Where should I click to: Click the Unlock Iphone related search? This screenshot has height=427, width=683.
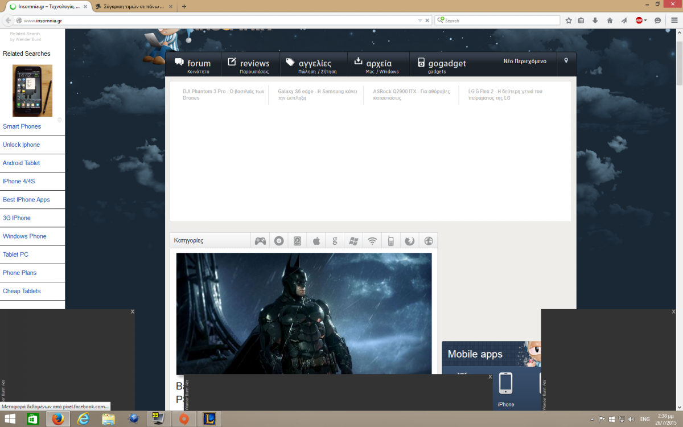[x=21, y=145]
